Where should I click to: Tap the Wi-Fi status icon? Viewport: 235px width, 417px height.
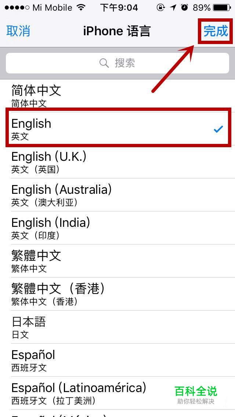pyautogui.click(x=80, y=8)
